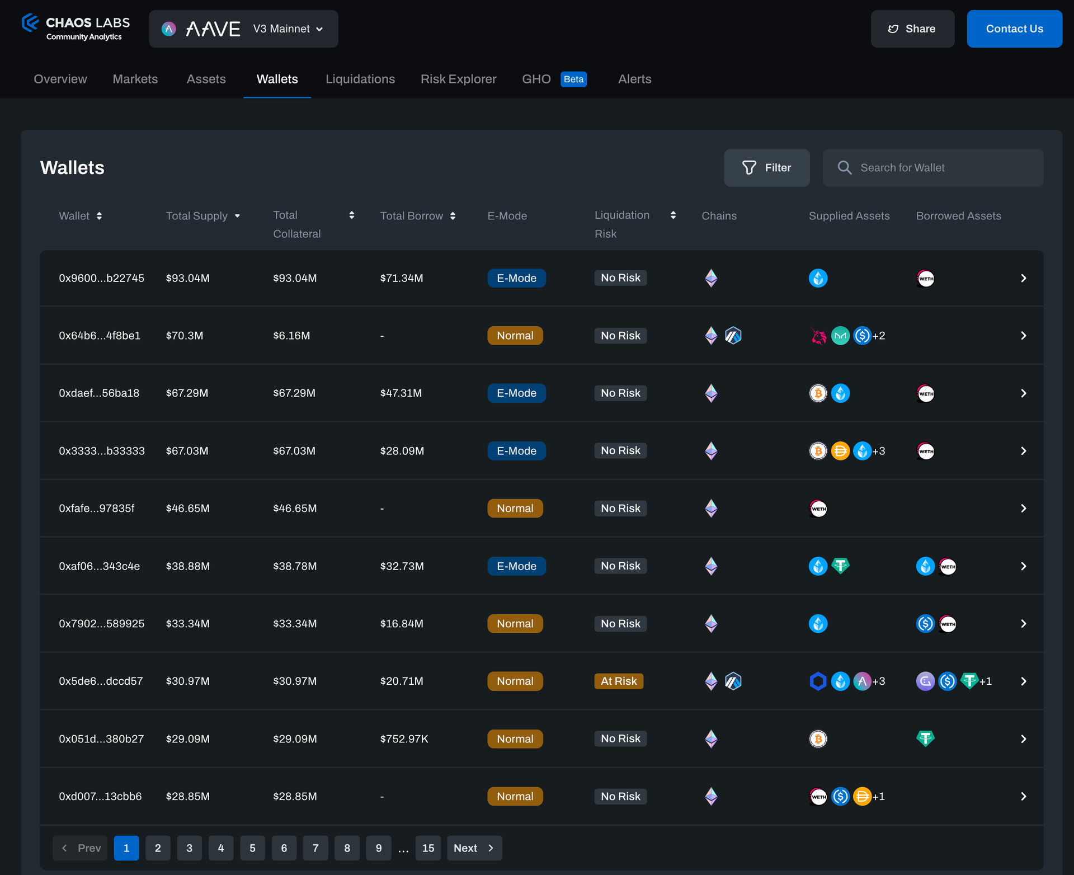Click USDT borrowed asset icon in 0x051d...380b27 row
Viewport: 1074px width, 875px height.
point(925,739)
